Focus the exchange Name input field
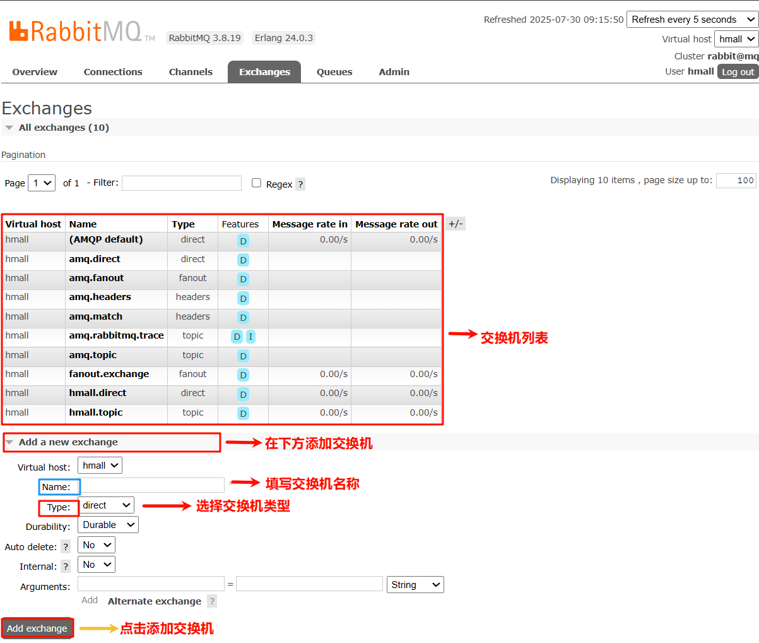Viewport: 759px width, 643px height. click(x=151, y=485)
